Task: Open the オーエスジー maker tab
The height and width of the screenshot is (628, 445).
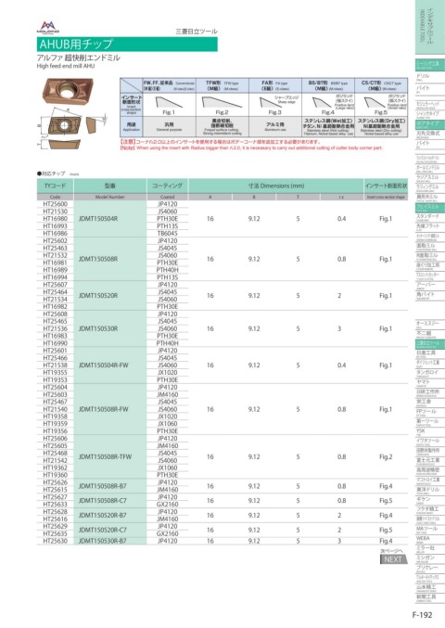Action: [x=429, y=324]
